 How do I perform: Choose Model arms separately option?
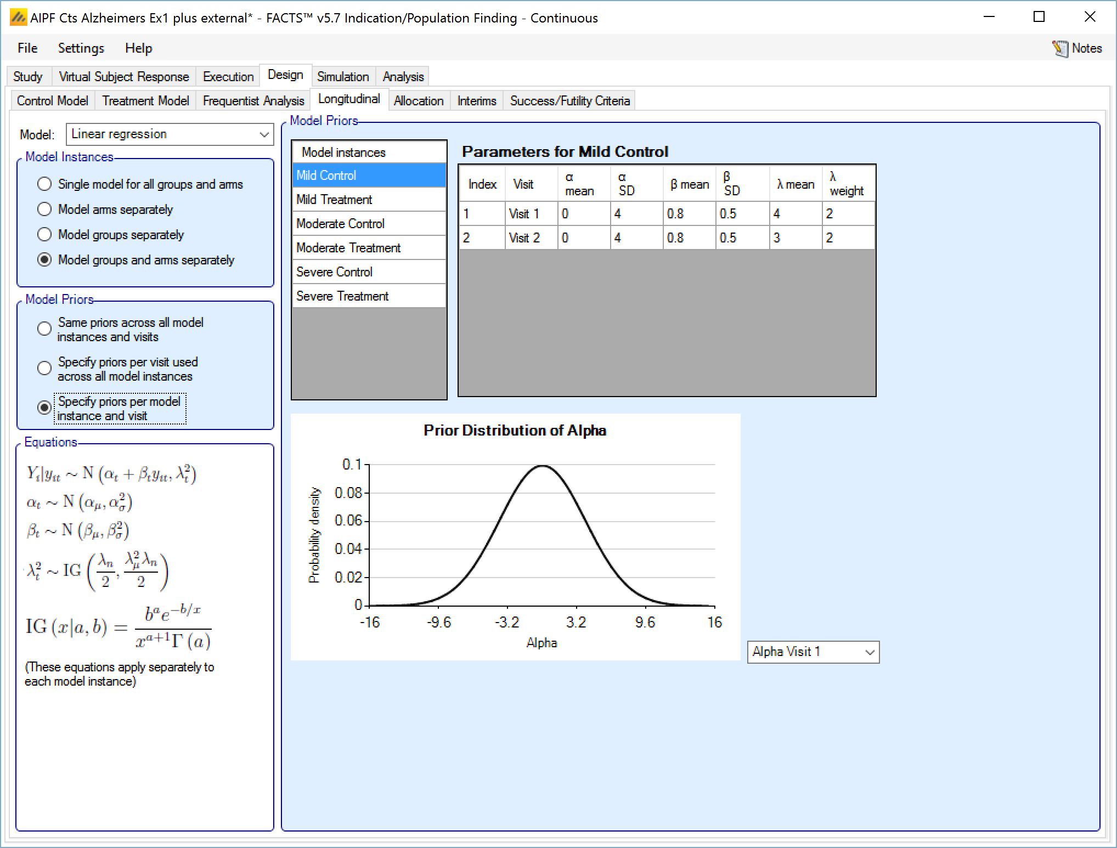pos(44,210)
